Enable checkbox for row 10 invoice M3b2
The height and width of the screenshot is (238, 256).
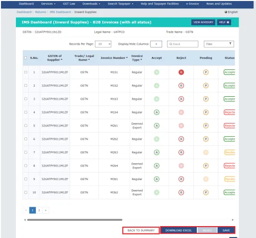(x=26, y=192)
